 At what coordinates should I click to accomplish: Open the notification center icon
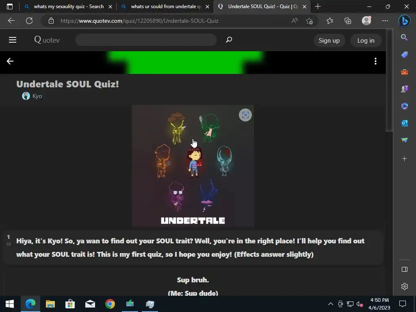click(403, 304)
